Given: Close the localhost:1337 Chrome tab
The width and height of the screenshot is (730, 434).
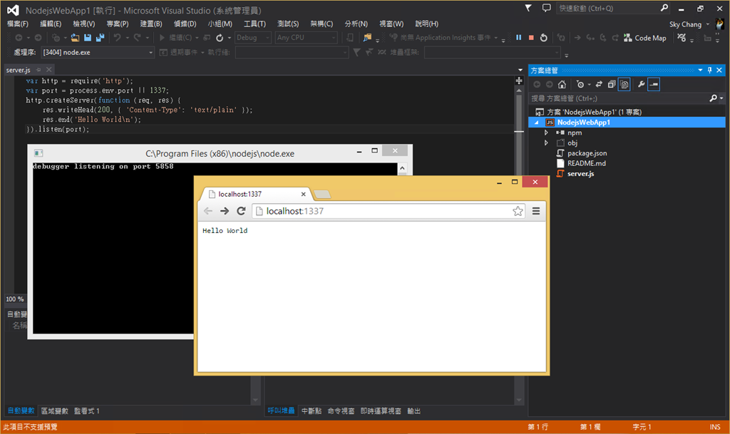Looking at the screenshot, I should pyautogui.click(x=304, y=194).
